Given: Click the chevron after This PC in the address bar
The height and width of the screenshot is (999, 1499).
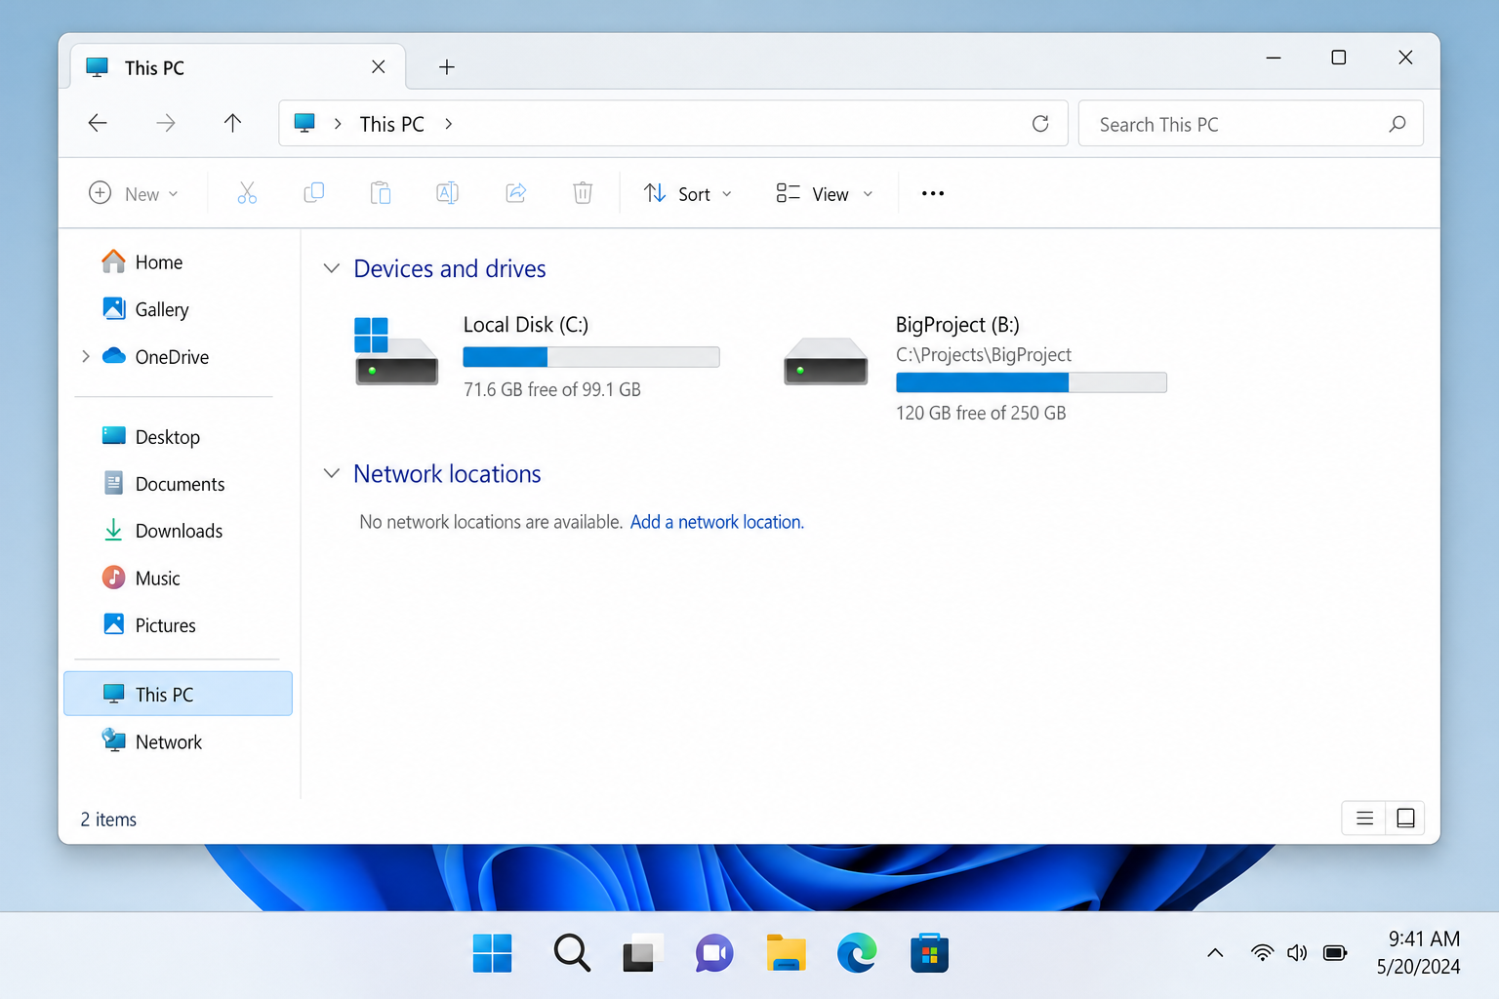Looking at the screenshot, I should coord(448,124).
